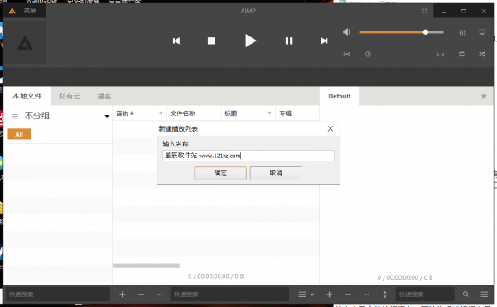
Task: Click the playlist search magnifier icon
Action: click(466, 295)
